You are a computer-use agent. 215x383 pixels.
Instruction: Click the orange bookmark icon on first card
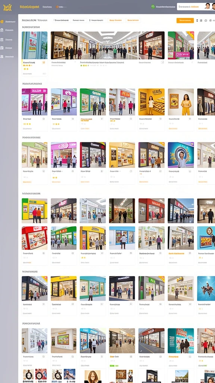(x=44, y=62)
